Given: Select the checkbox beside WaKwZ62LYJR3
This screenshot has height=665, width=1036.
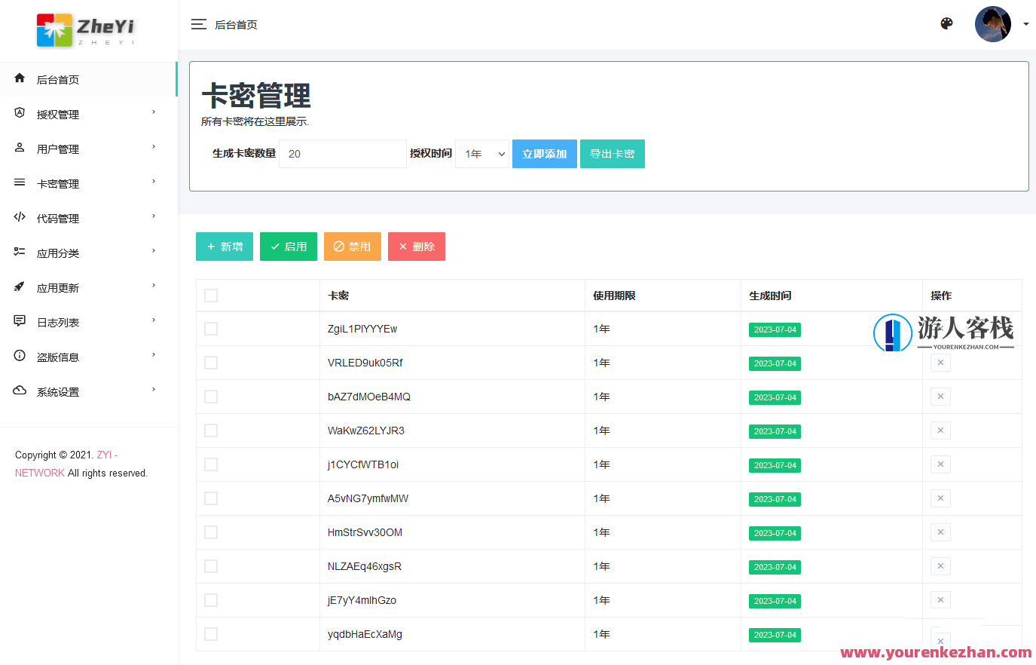Looking at the screenshot, I should tap(211, 431).
